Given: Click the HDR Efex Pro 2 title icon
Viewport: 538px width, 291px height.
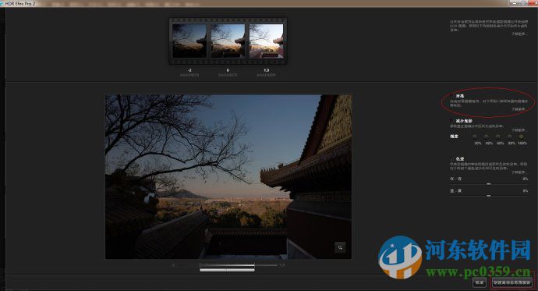Looking at the screenshot, I should (x=2, y=3).
